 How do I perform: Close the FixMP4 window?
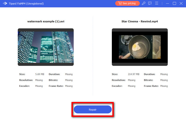(181, 3)
